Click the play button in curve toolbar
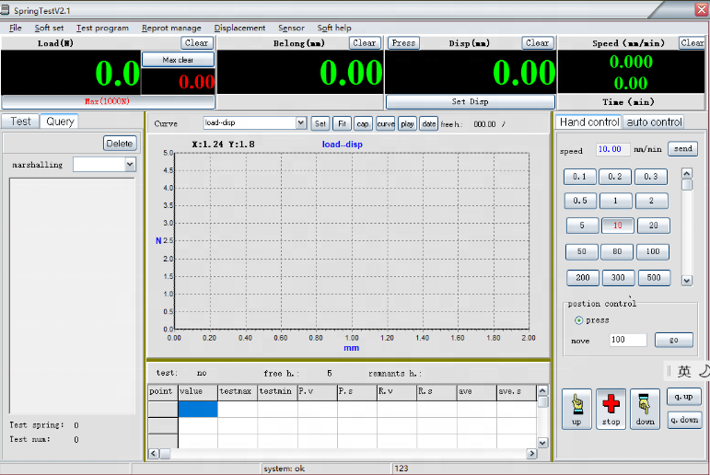This screenshot has height=475, width=710. pyautogui.click(x=407, y=123)
